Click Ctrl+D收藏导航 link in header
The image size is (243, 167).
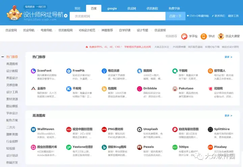[198, 16]
